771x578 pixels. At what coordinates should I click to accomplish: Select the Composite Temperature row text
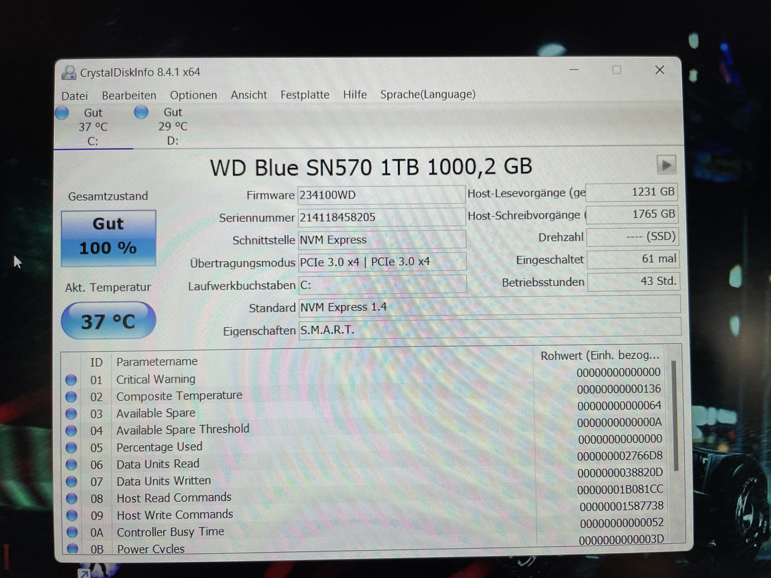click(x=179, y=396)
